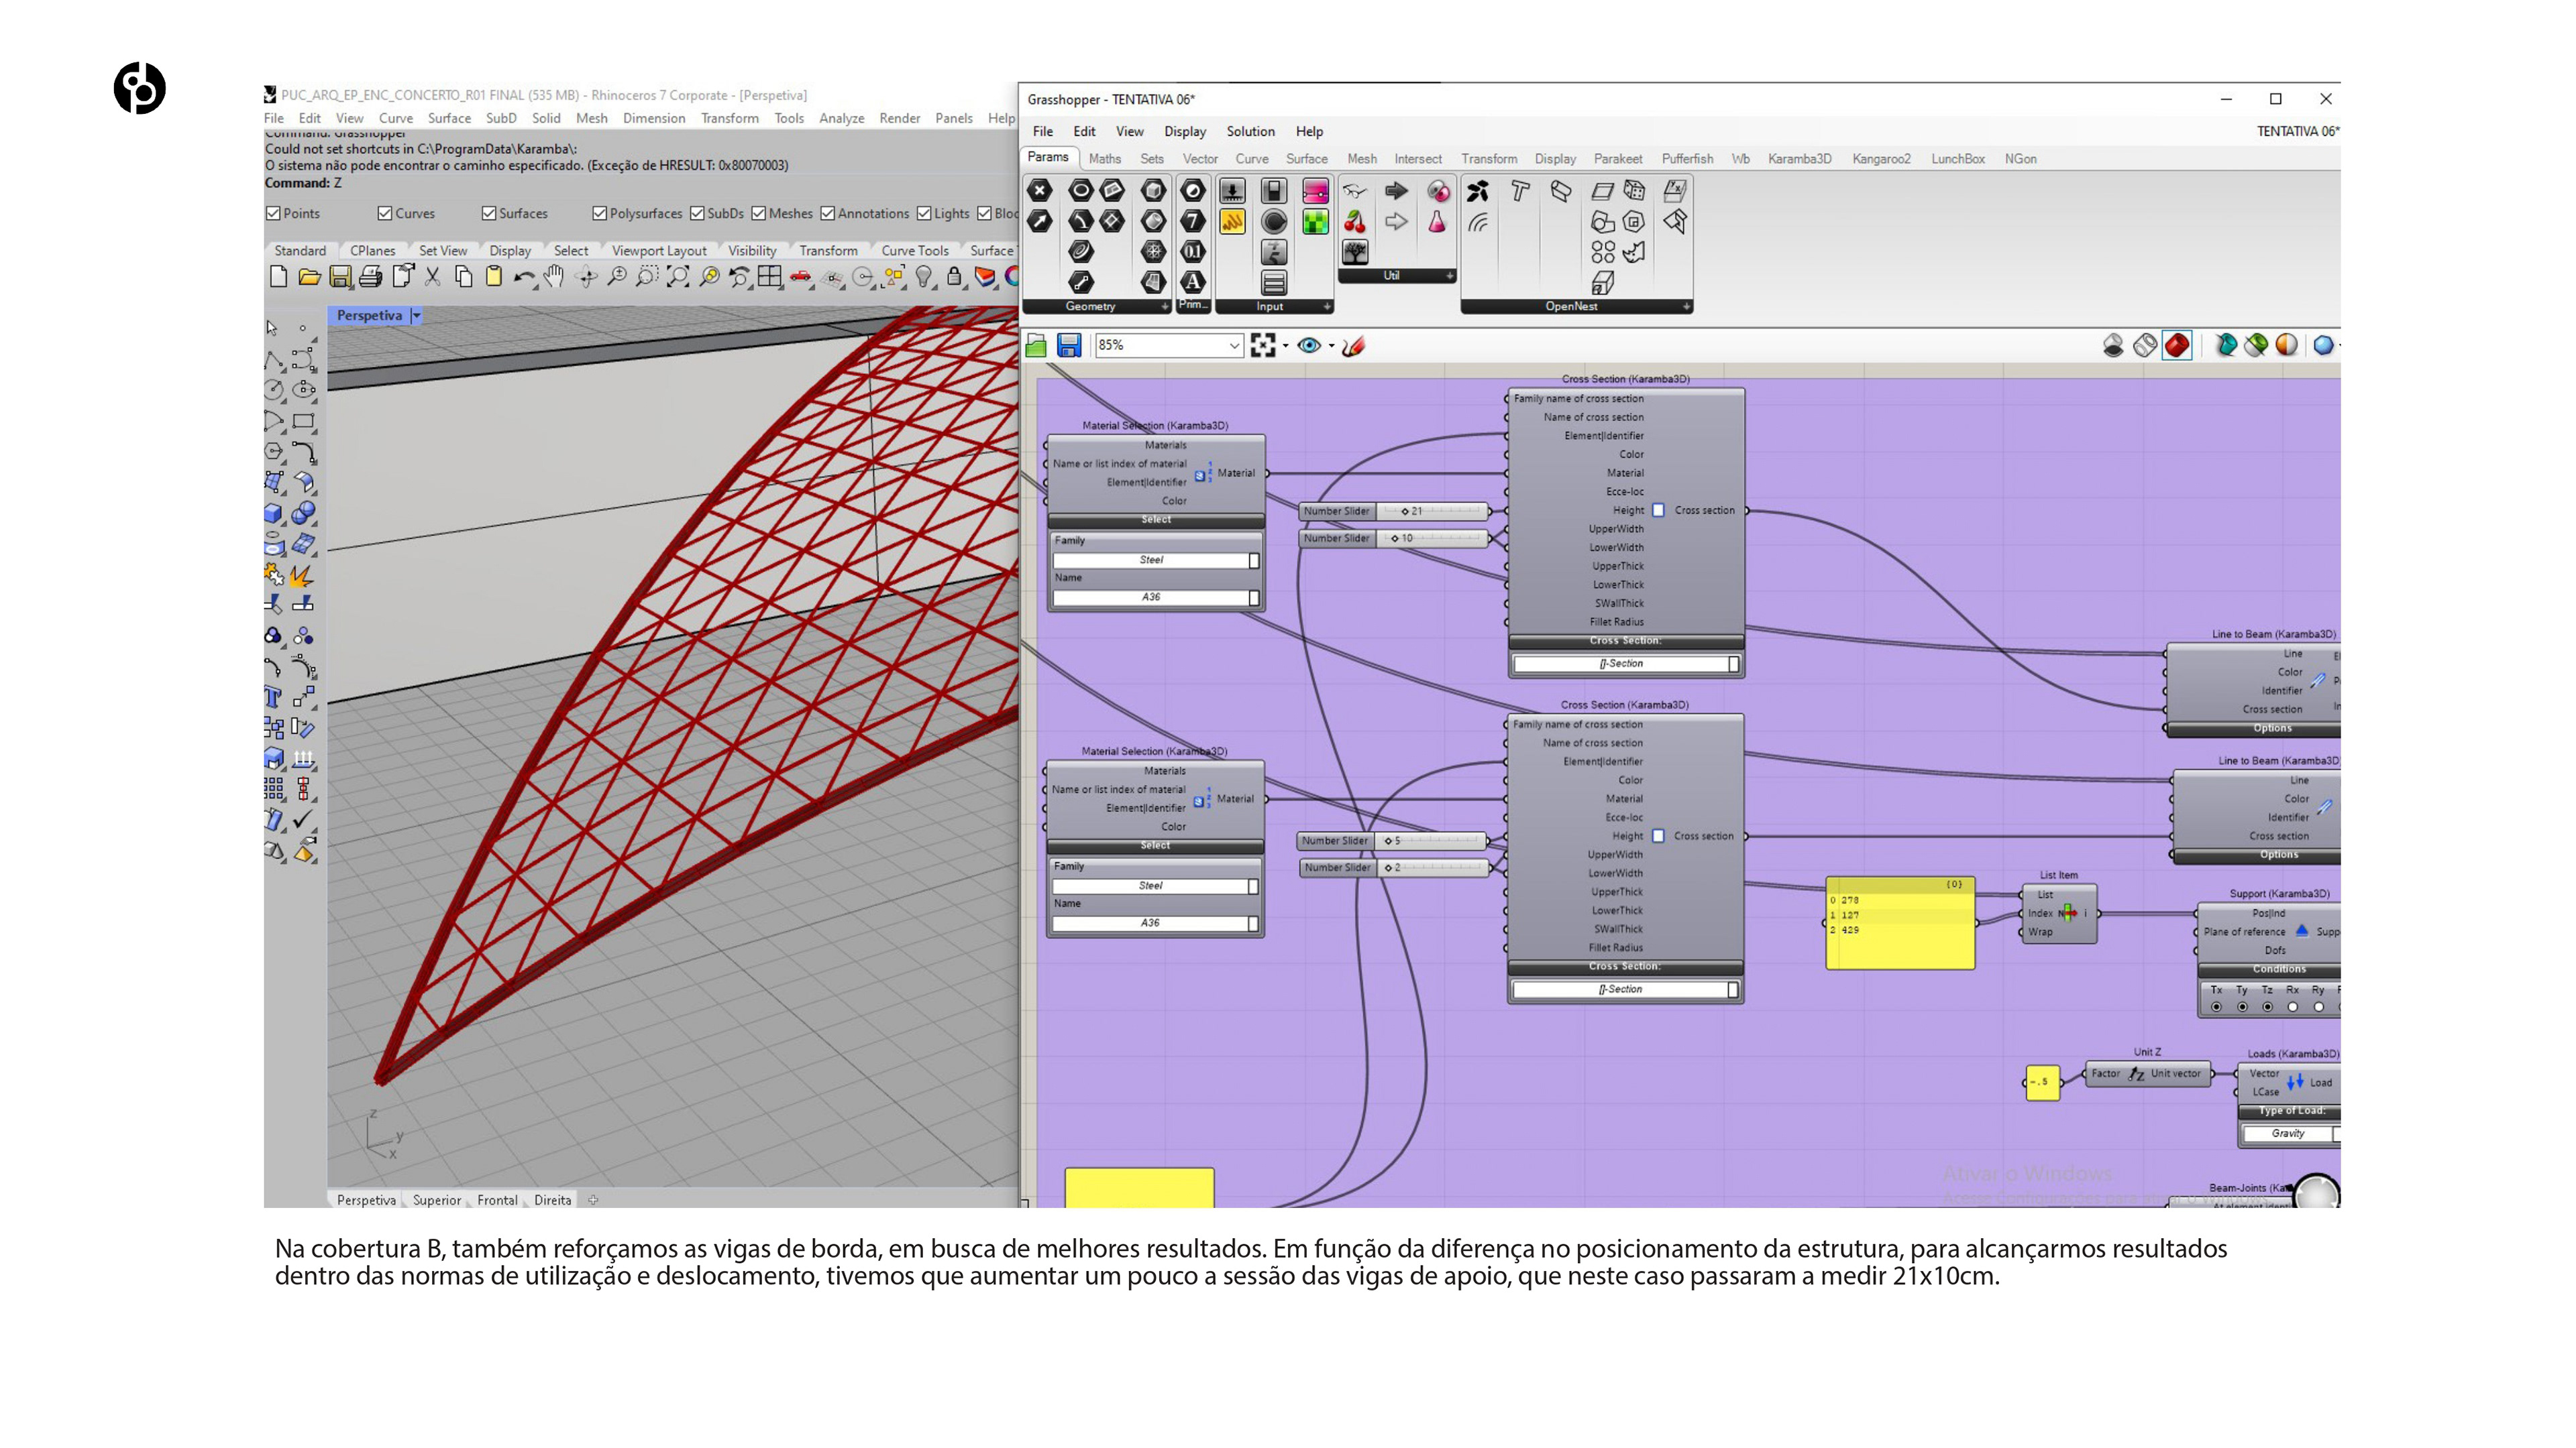
Task: Click the Grasshopper sketch pencil icon
Action: pyautogui.click(x=1354, y=346)
